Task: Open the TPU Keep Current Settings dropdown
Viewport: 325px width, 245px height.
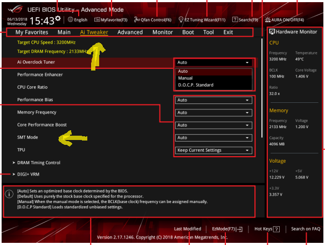Action: [x=213, y=150]
